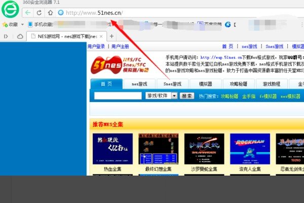Screen dimensions: 304x203
Task: Go back with the green arrow button
Action: (28, 13)
